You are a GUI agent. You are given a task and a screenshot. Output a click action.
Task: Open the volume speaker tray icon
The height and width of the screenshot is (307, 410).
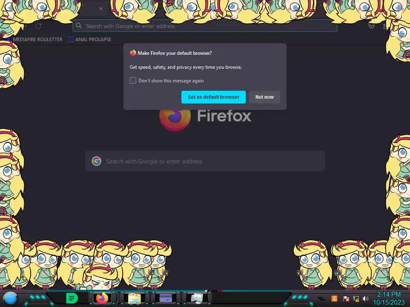pyautogui.click(x=365, y=298)
